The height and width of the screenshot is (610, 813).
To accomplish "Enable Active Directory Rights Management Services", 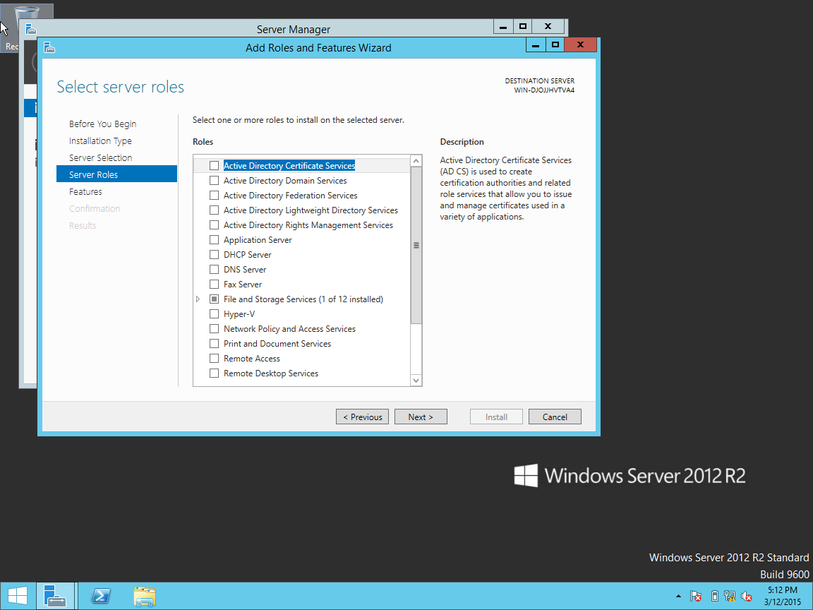I will [x=214, y=225].
